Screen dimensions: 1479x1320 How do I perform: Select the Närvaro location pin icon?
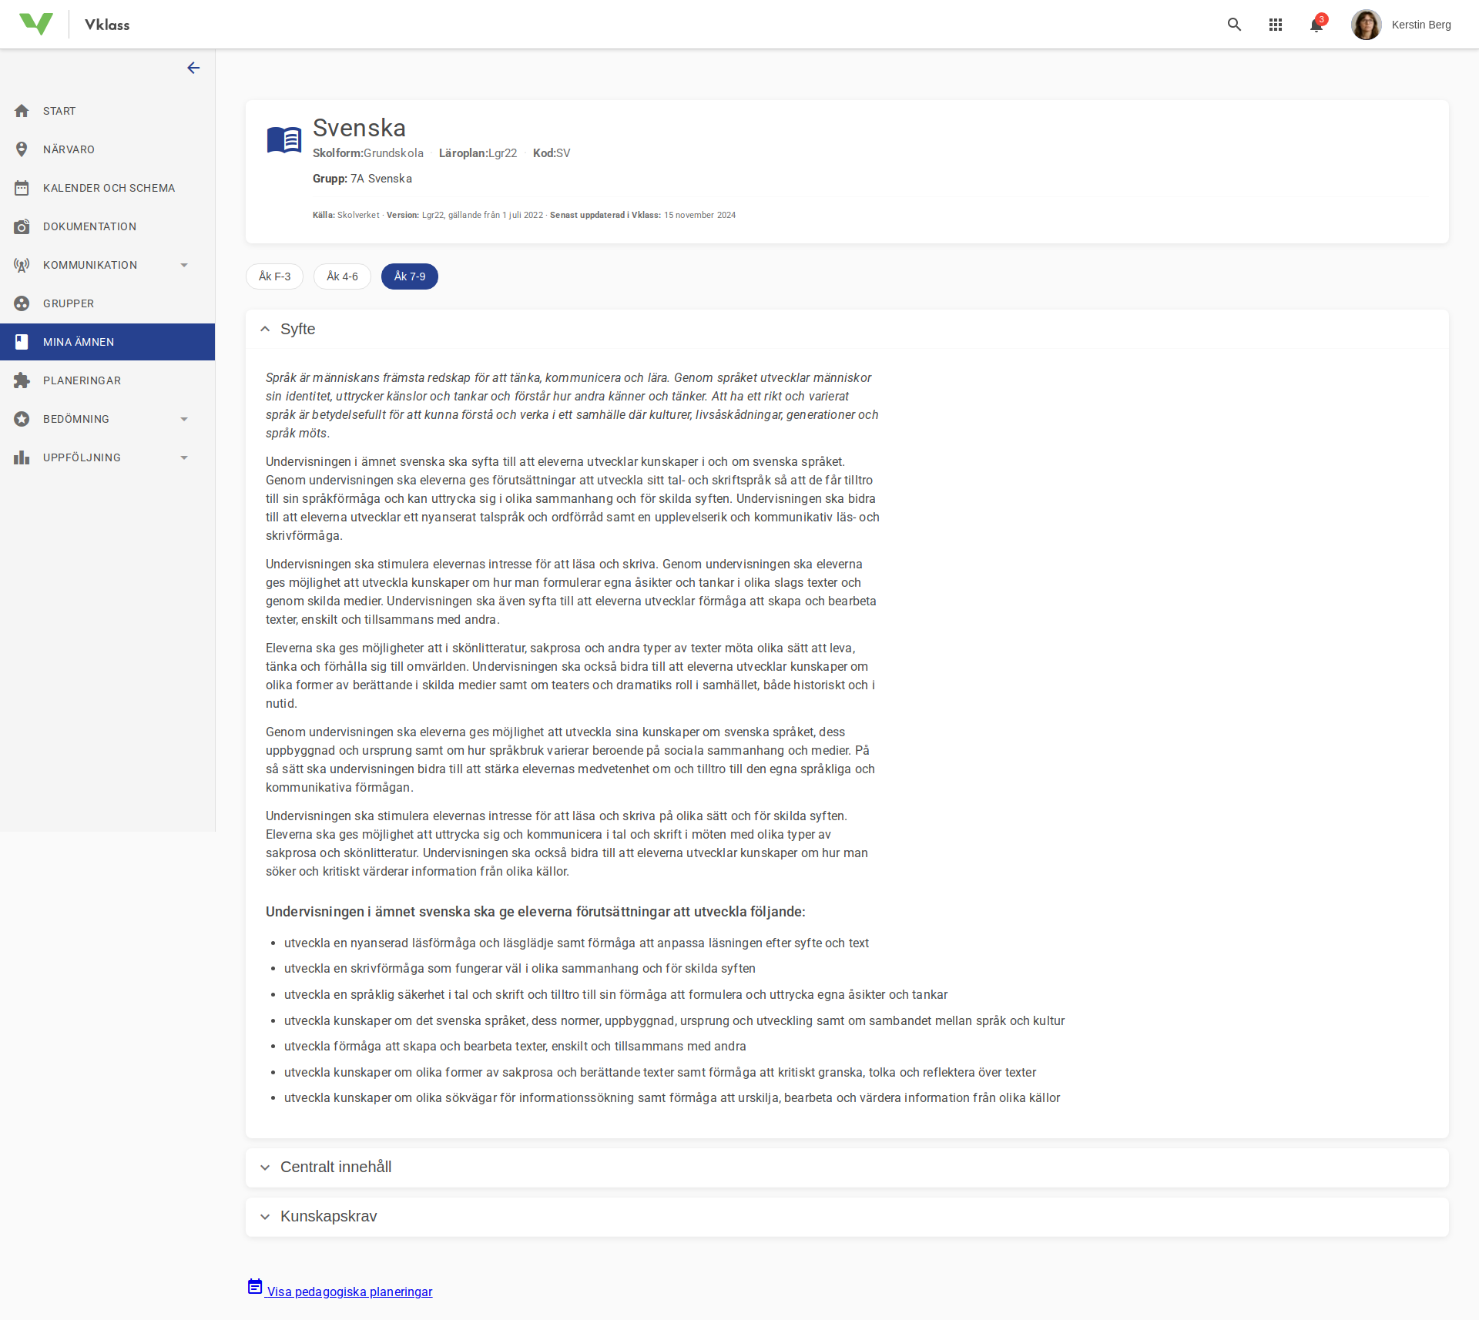[x=22, y=149]
